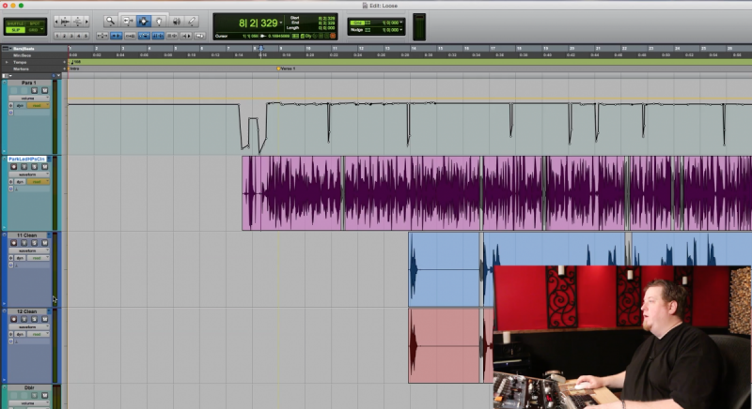Activate the Selector tool
The height and width of the screenshot is (409, 752).
coord(144,21)
